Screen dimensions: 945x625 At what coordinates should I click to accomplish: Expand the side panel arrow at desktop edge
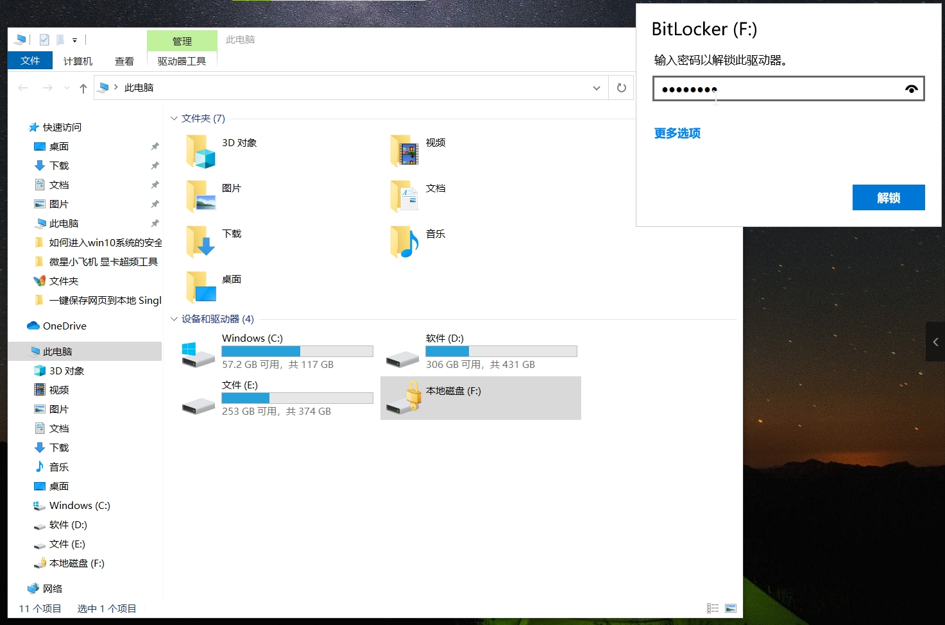(935, 342)
